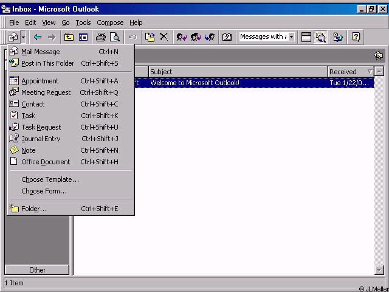Click the Office Assistant help icon
The image size is (389, 292).
pyautogui.click(x=356, y=38)
